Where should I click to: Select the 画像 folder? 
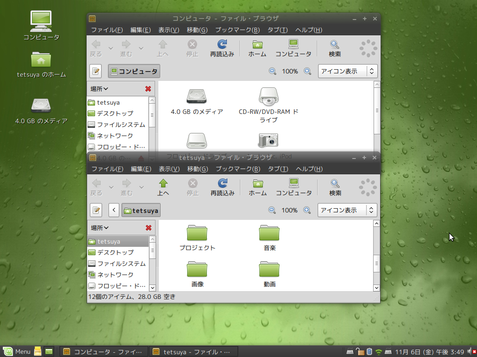tap(197, 274)
